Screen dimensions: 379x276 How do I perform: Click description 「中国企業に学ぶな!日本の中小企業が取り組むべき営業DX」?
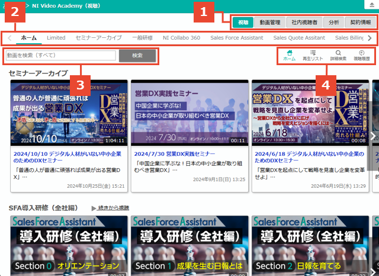(188, 167)
